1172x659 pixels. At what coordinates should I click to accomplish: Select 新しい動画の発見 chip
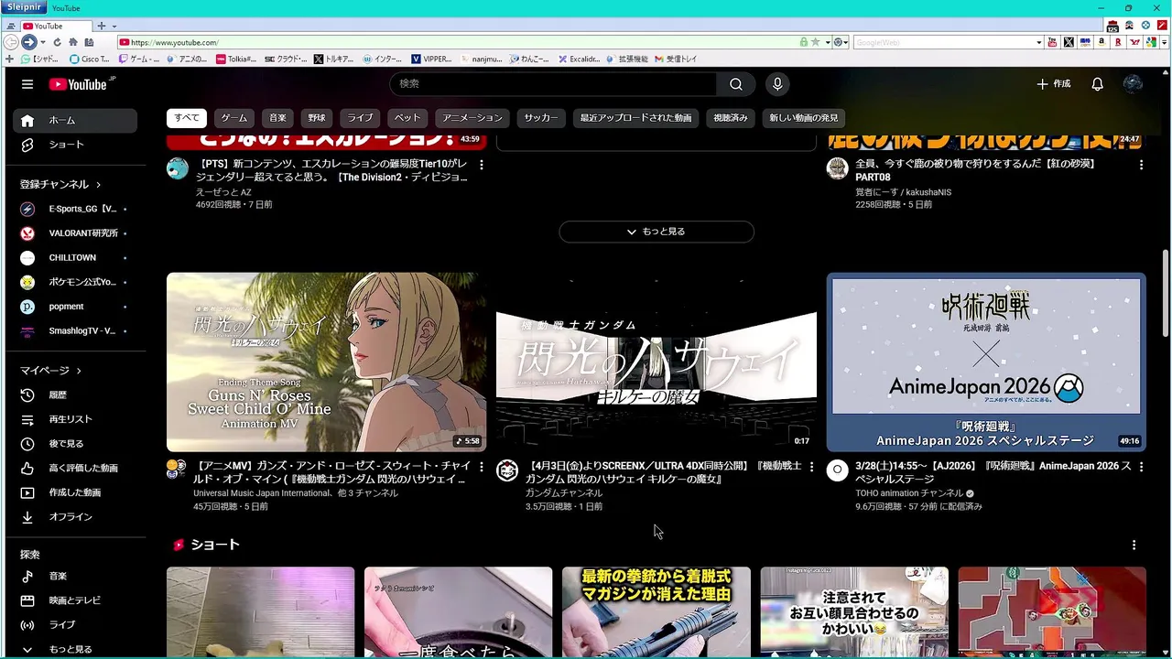(x=804, y=118)
